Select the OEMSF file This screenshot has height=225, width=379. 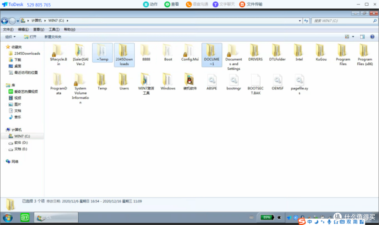[277, 82]
